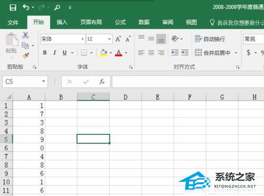This screenshot has height=196, width=264.
Task: Open the undo history dropdown arrow
Action: tap(33, 7)
